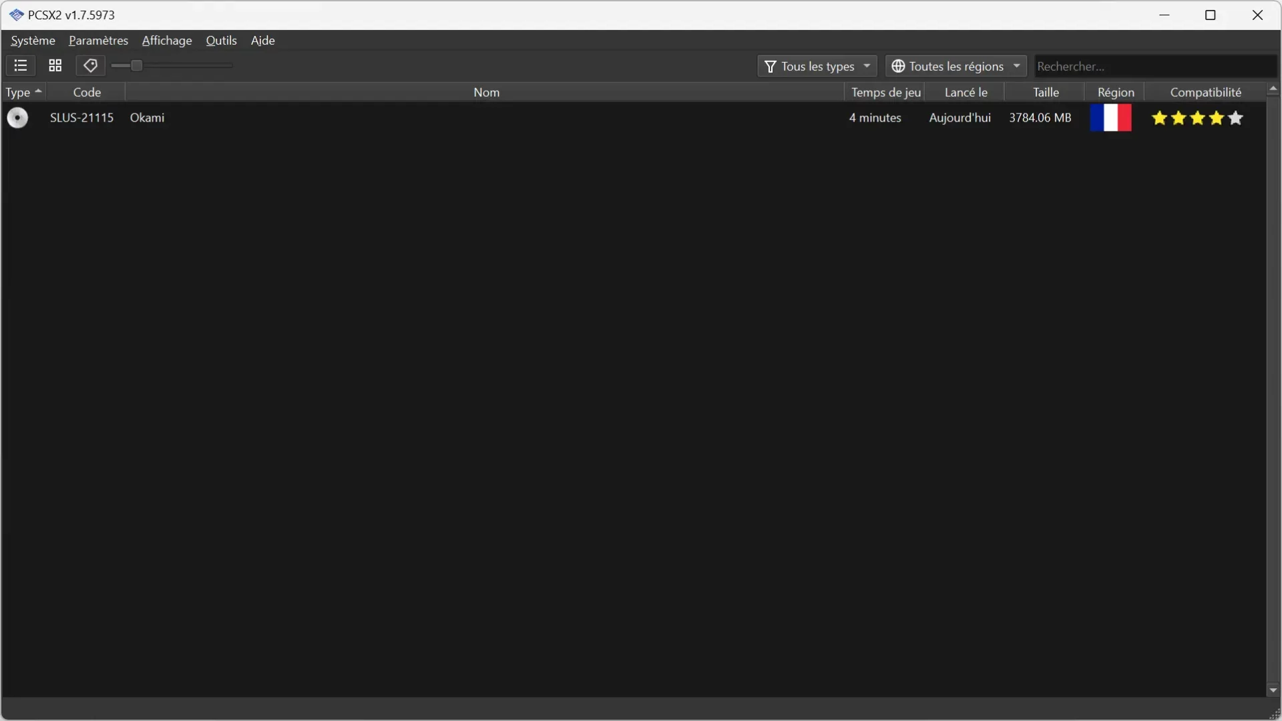Close the PCSX2 window

[1257, 15]
